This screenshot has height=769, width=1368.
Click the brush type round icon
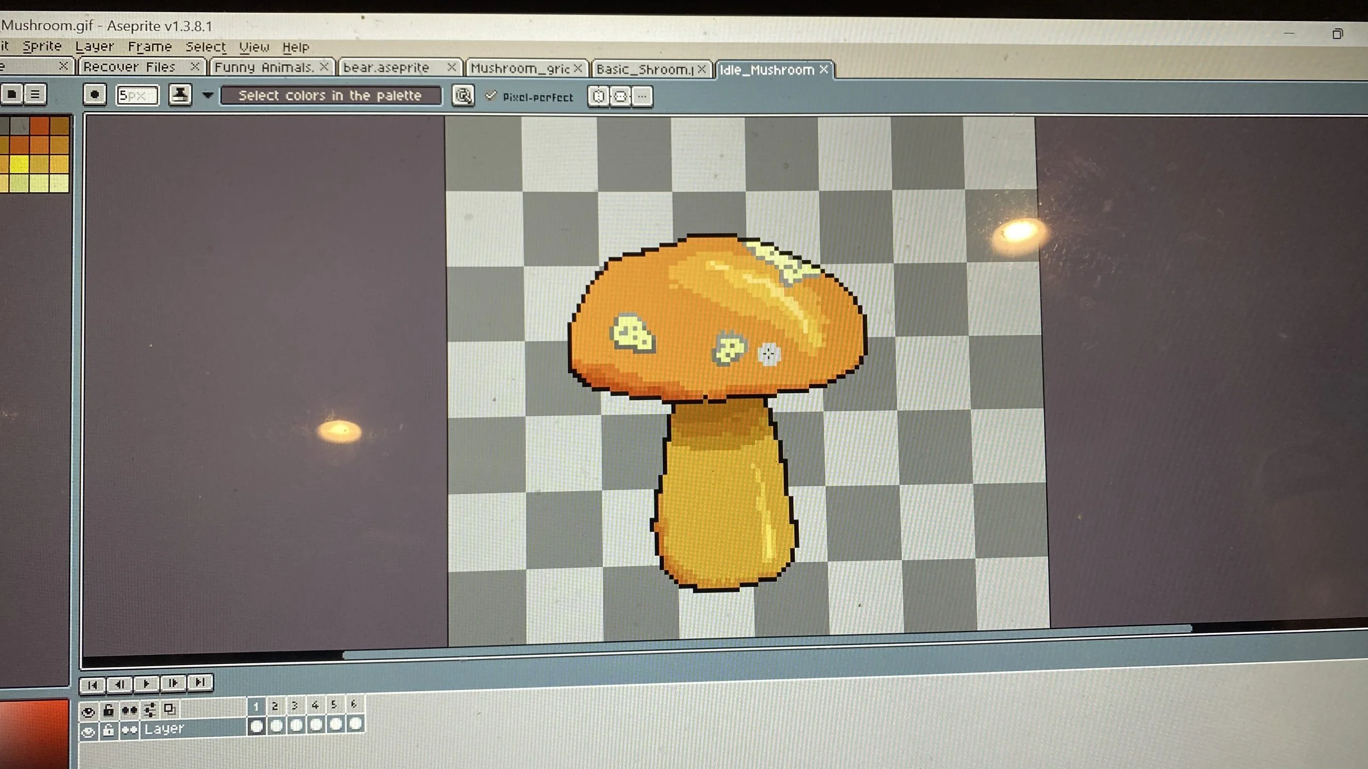coord(94,95)
